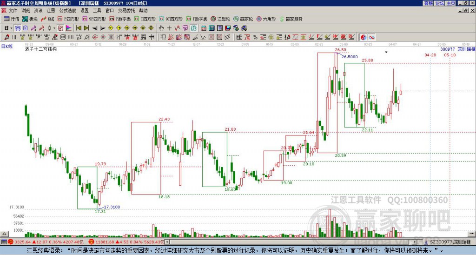The width and height of the screenshot is (476, 255).
Task: Click the 主页 homepage button
Action: (x=451, y=3)
